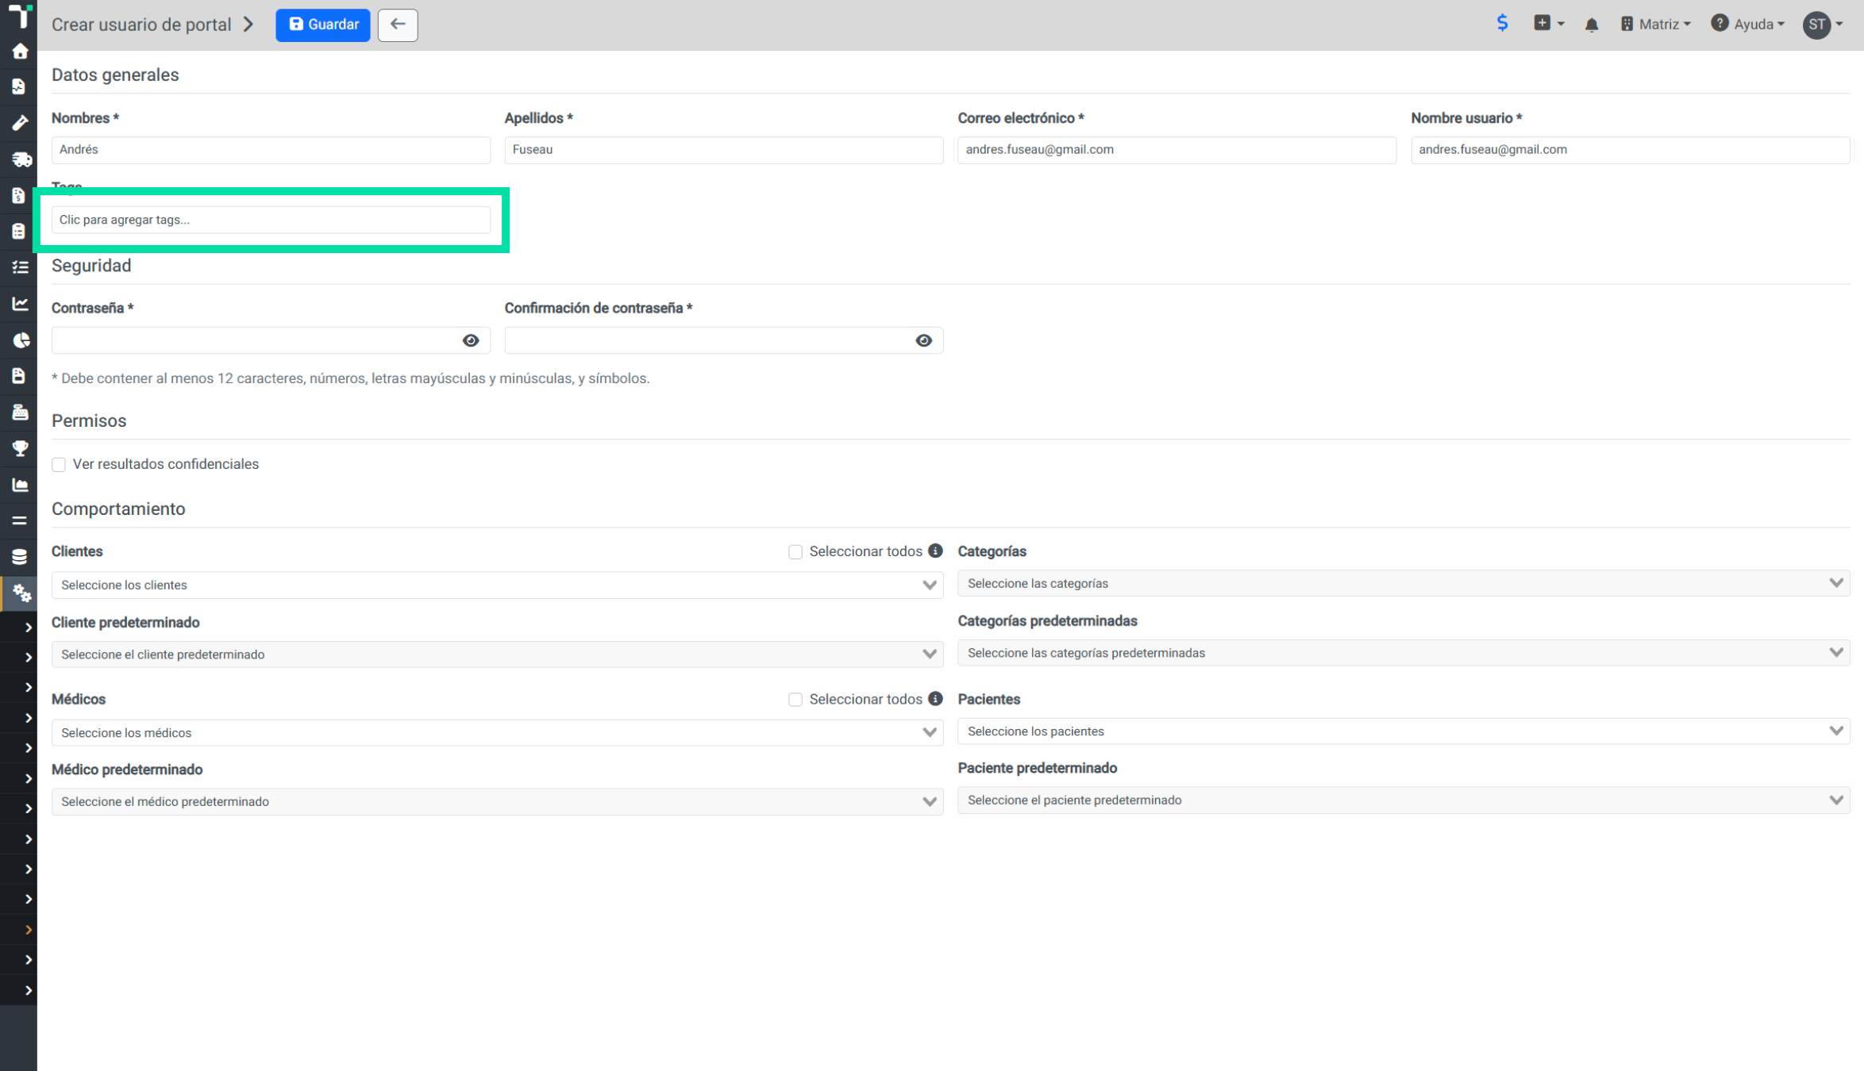Open the Cliente predeterminado dropdown

click(498, 654)
